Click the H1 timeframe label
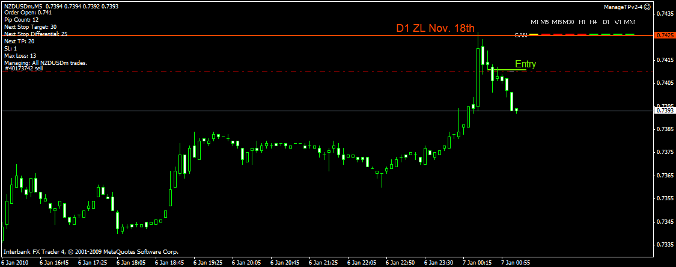676x267 pixels. click(582, 22)
